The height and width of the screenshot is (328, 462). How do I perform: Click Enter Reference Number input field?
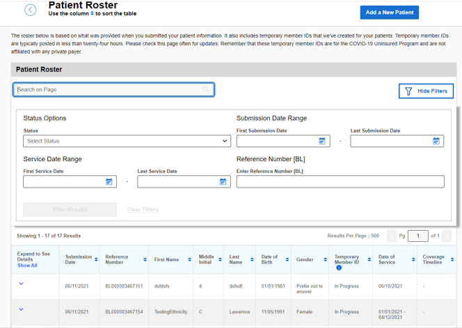point(340,182)
